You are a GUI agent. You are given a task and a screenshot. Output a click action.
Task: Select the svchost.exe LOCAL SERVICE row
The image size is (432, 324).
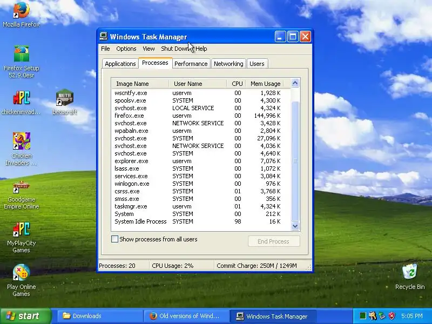tap(201, 108)
